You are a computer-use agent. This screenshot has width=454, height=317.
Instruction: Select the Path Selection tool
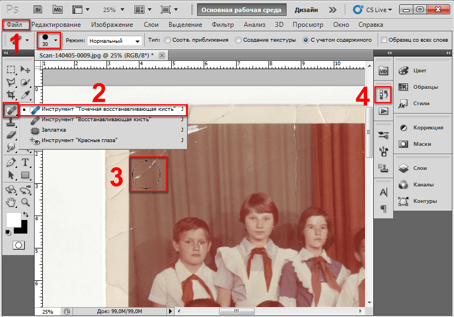11,175
